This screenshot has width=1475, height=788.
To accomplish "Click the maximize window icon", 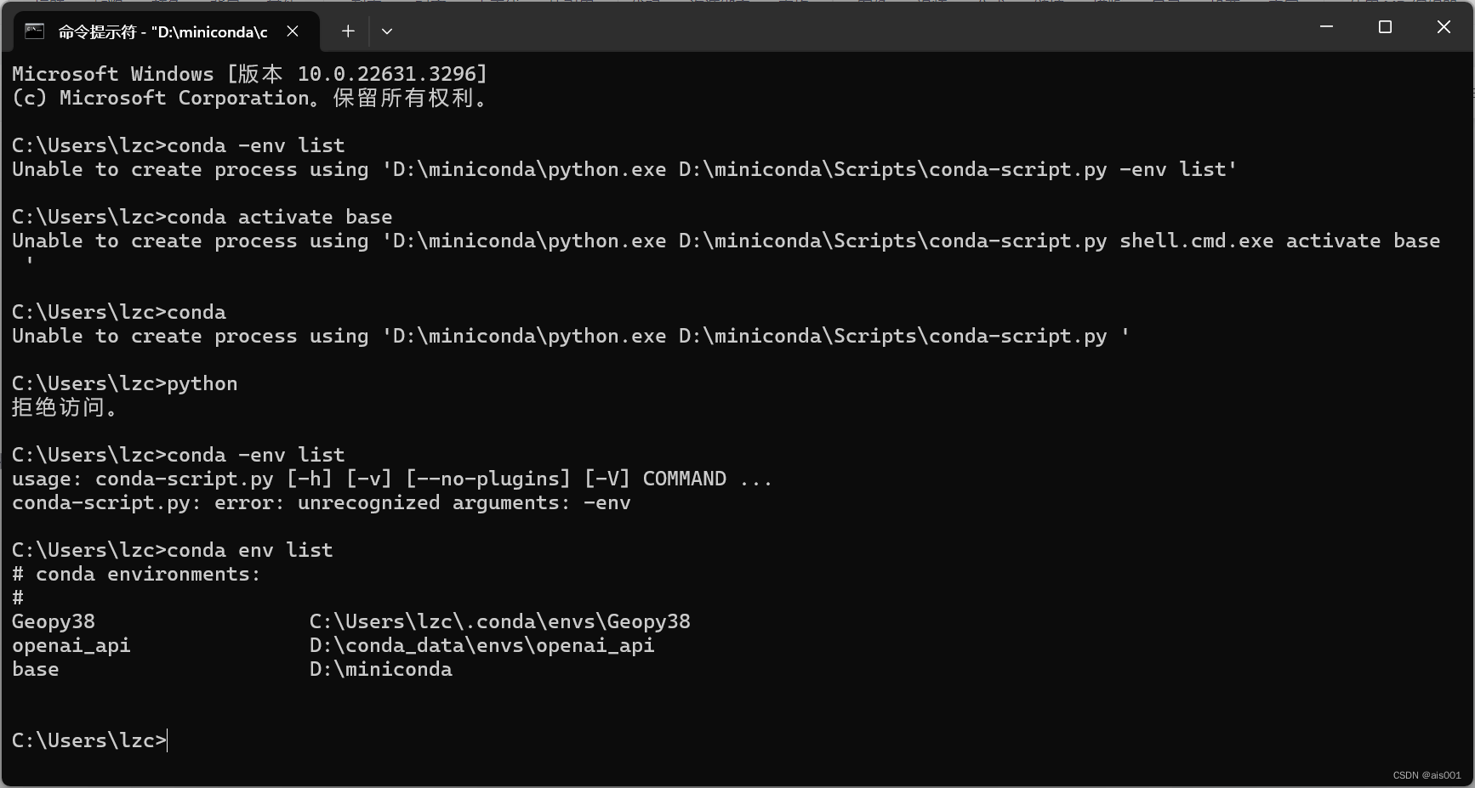I will 1385,26.
